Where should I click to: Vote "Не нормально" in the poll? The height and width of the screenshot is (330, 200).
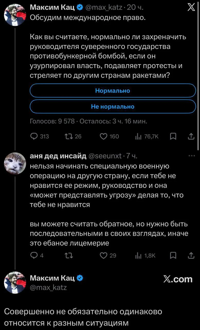[113, 106]
